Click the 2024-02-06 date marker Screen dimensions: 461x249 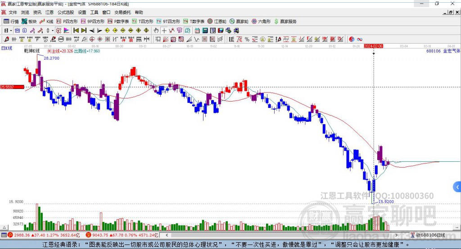[373, 46]
